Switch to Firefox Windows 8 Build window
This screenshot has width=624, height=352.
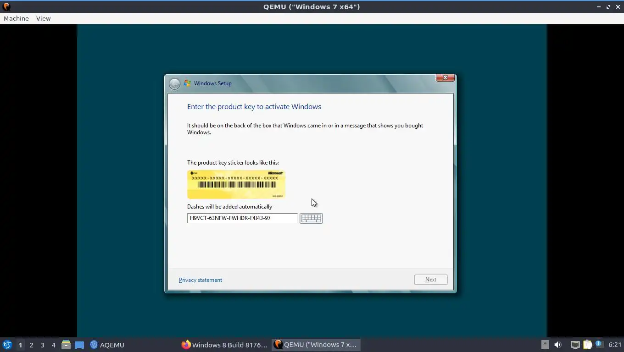(x=224, y=345)
